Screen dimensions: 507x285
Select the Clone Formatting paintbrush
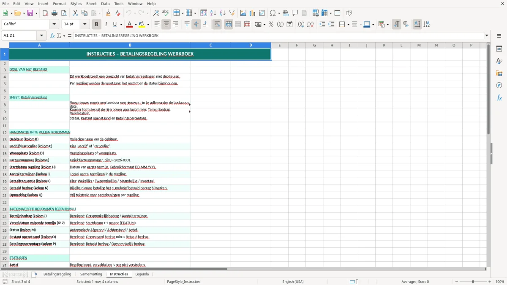click(108, 13)
